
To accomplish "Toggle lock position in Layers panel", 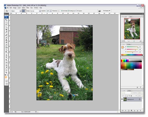I will 129,96.
